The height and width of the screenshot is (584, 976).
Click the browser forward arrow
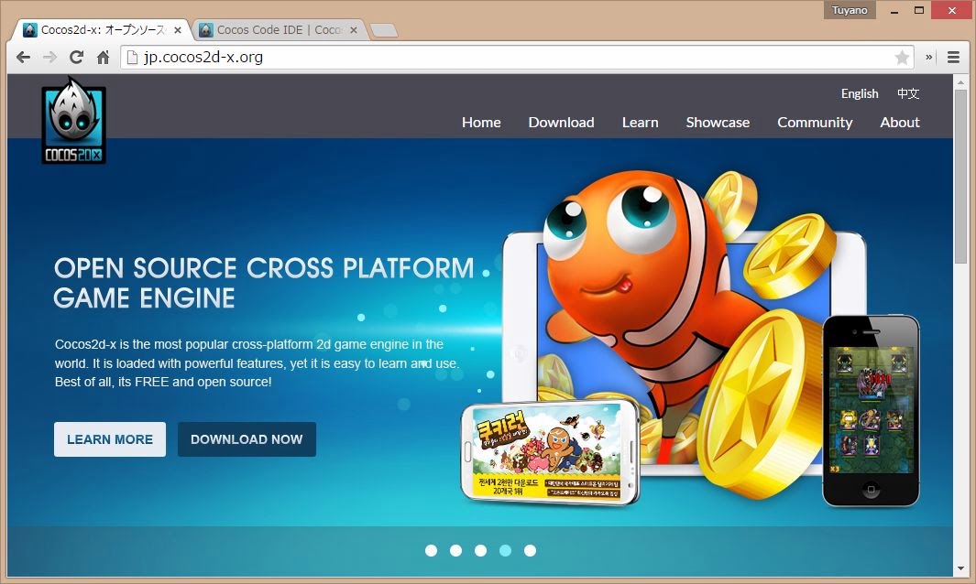50,58
